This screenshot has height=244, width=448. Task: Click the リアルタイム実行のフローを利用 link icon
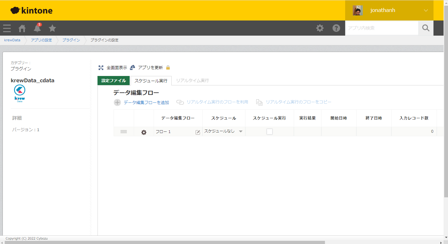tap(180, 102)
